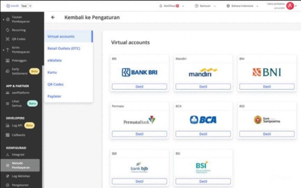
Task: Open the Bahasa Indonesia language dropdown
Action: tap(242, 6)
